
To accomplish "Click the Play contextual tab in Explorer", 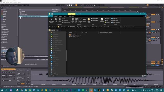I will coord(71,14).
